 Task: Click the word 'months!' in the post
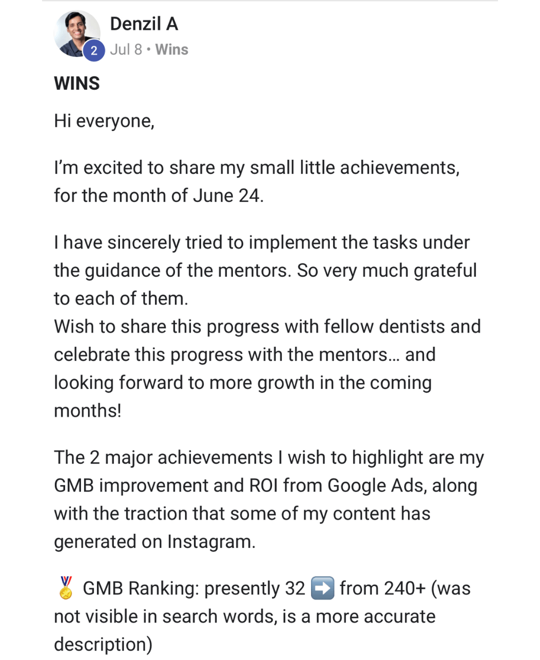(87, 410)
